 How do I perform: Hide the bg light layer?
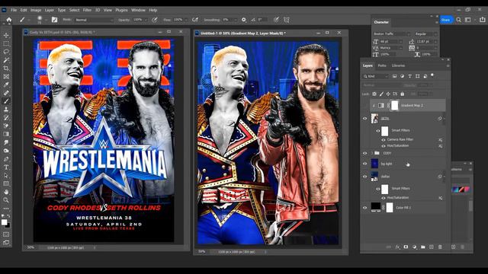click(x=364, y=164)
